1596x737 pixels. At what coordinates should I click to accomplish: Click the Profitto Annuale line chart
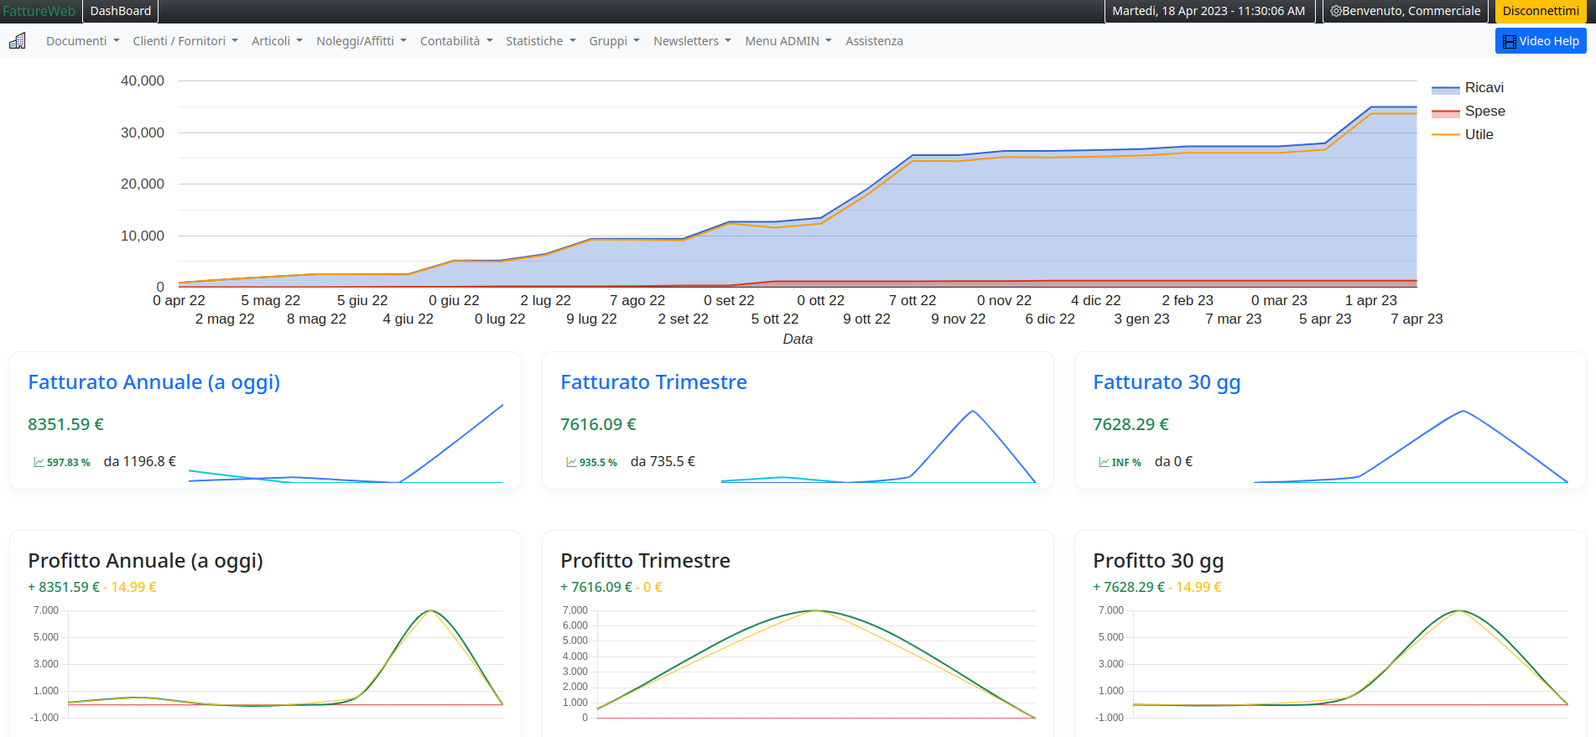coord(265,663)
